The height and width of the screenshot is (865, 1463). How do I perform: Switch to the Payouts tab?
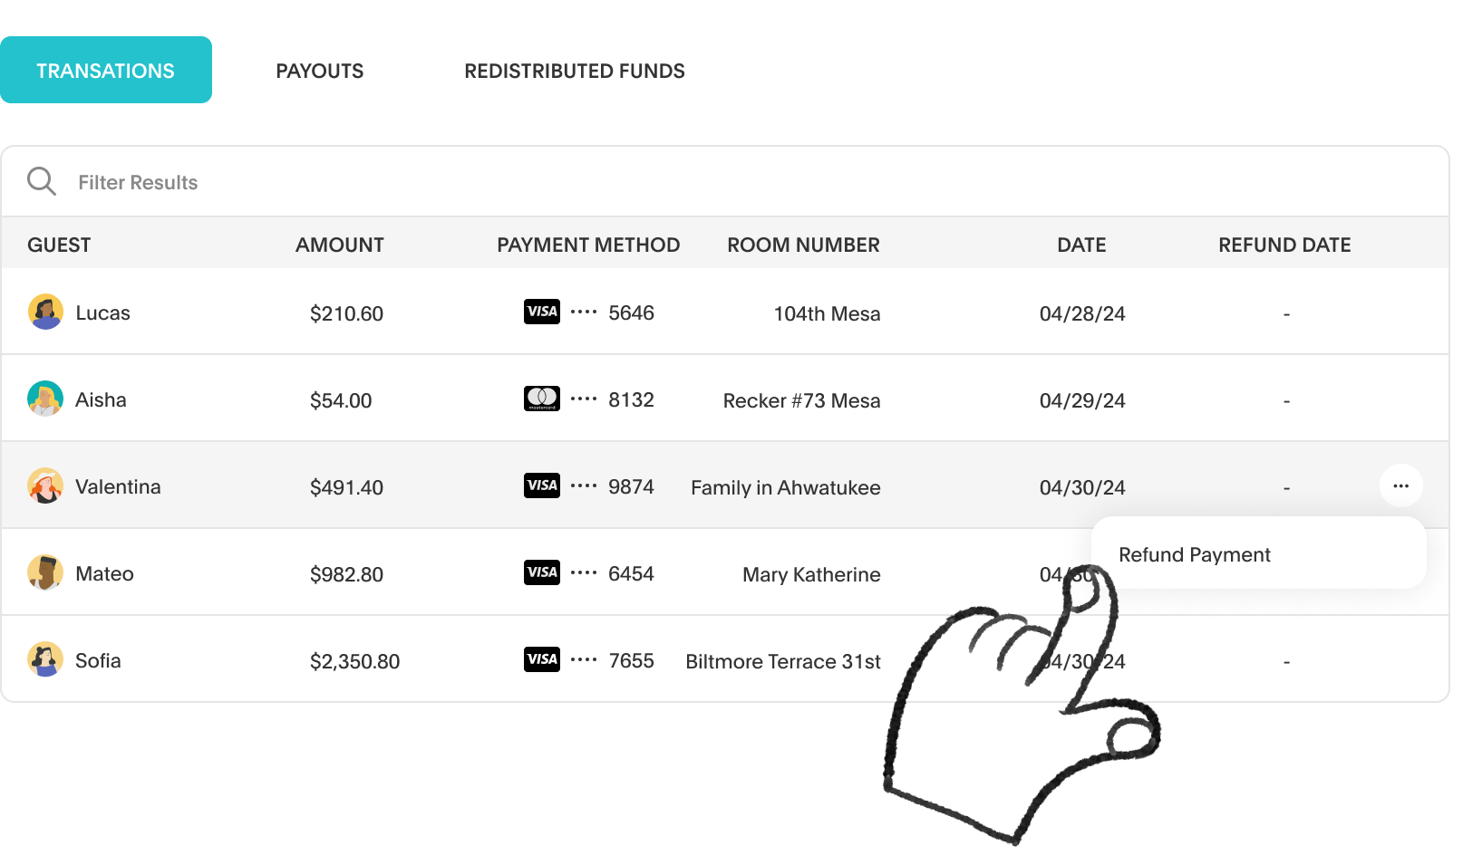coord(319,71)
